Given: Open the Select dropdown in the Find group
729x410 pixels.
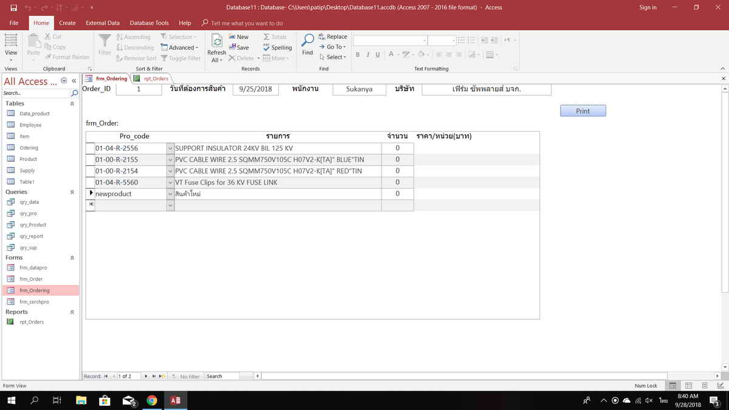Looking at the screenshot, I should click(332, 57).
